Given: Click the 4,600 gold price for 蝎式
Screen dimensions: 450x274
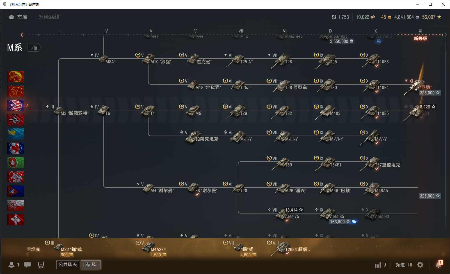Looking at the screenshot, I should click(248, 255).
